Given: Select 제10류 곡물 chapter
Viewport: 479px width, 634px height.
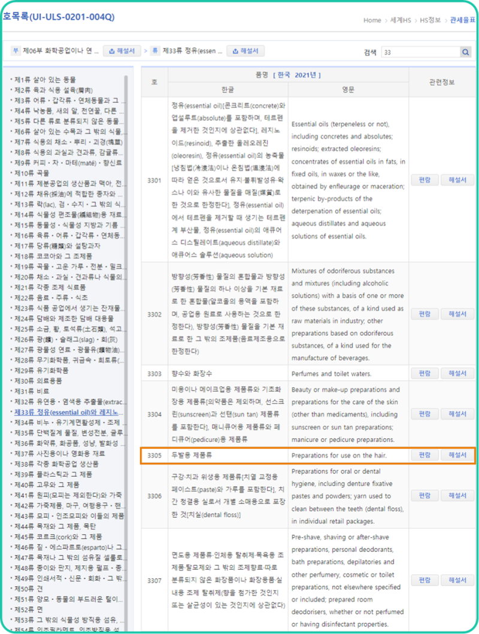Looking at the screenshot, I should tap(32, 173).
